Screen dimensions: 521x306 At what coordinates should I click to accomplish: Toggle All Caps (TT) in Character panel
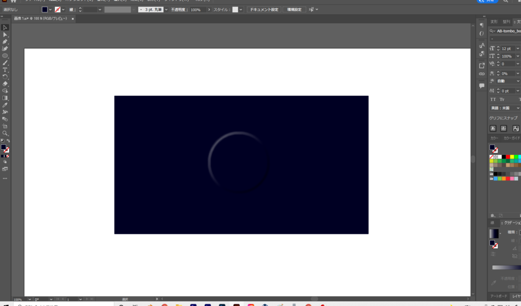point(493,99)
